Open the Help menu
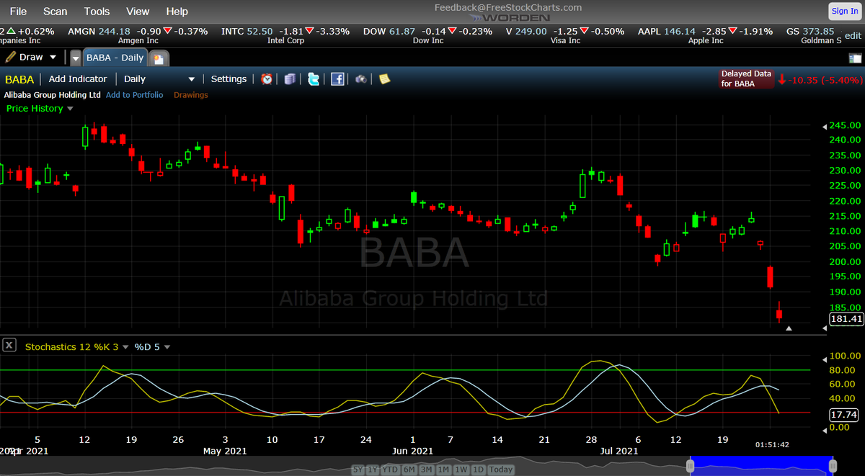Image resolution: width=865 pixels, height=476 pixels. [177, 12]
